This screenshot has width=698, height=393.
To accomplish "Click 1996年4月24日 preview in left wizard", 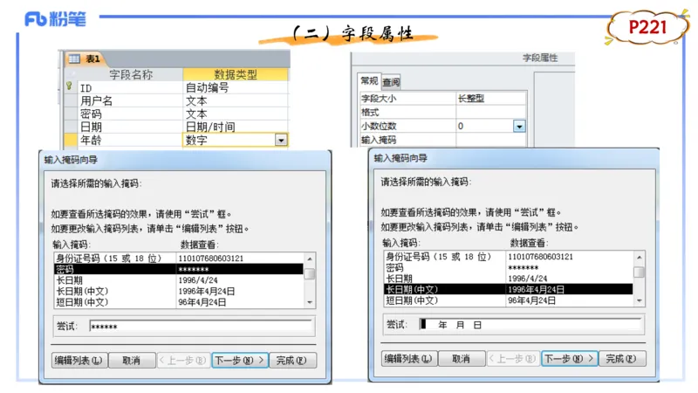I will click(x=206, y=291).
